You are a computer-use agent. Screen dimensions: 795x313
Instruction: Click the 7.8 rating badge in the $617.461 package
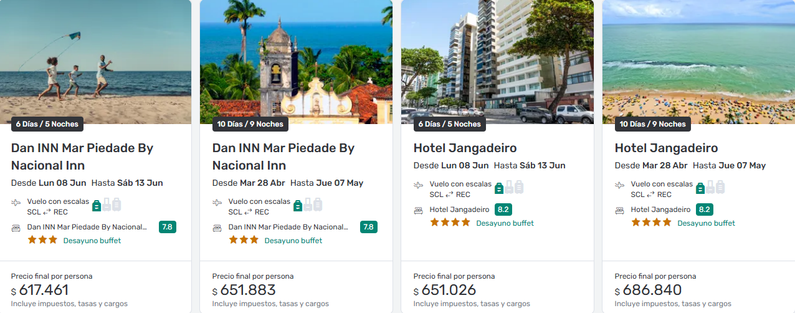167,227
